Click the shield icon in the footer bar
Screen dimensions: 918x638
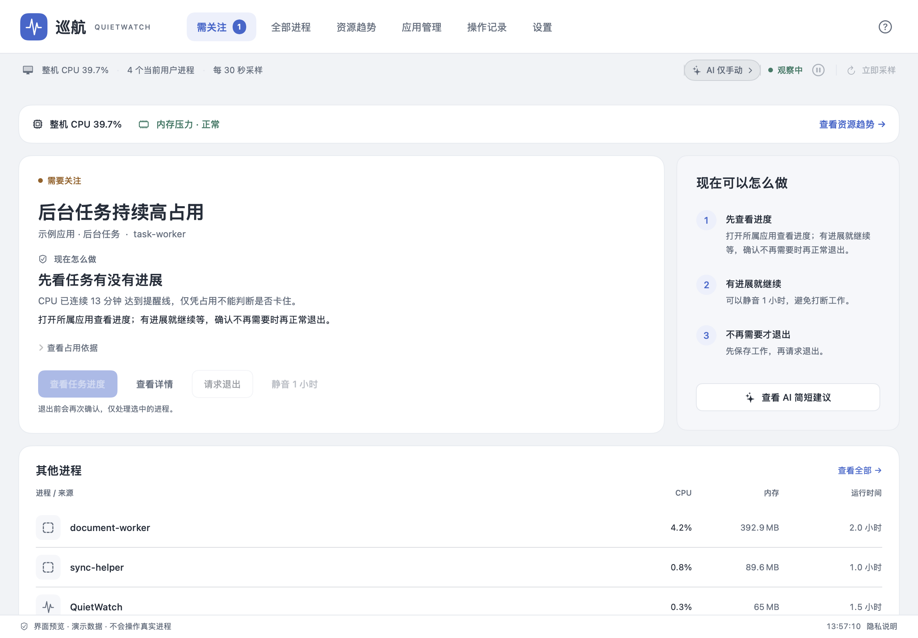point(25,626)
